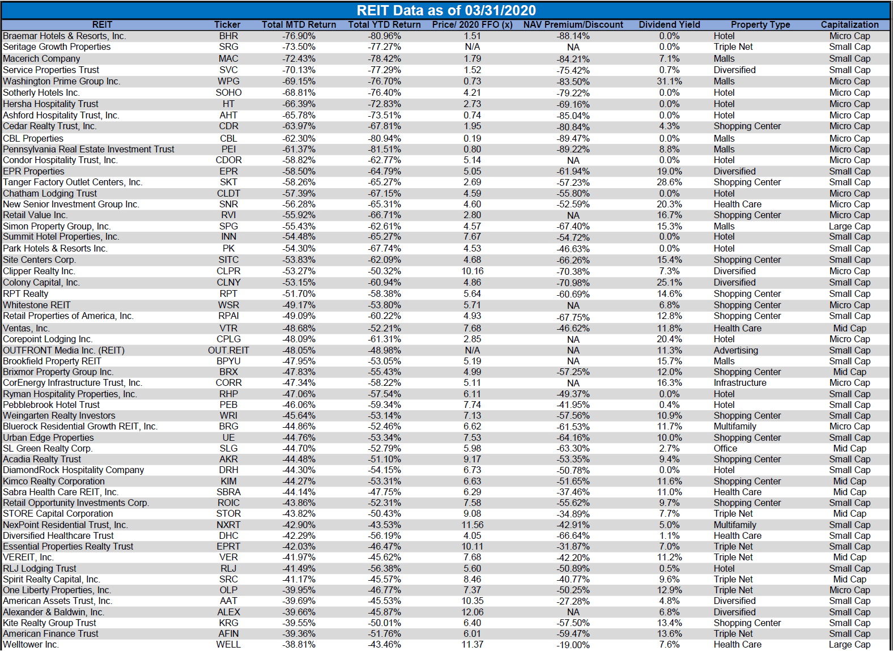This screenshot has height=651, width=893.
Task: Select the 'Ticker' column header
Action: pyautogui.click(x=227, y=25)
